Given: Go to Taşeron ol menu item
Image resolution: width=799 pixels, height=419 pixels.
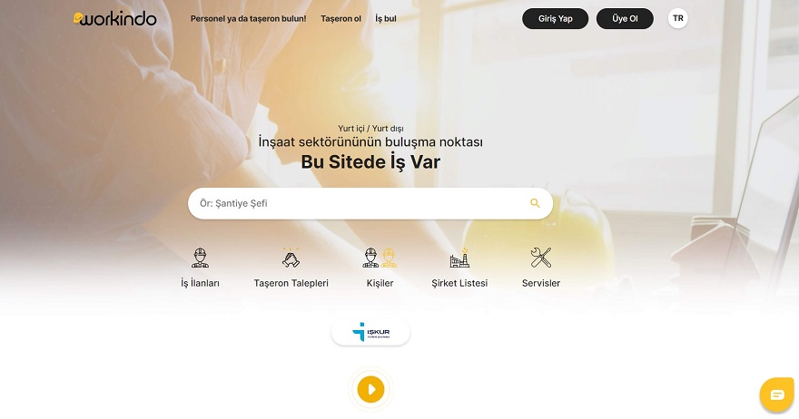Looking at the screenshot, I should 340,19.
